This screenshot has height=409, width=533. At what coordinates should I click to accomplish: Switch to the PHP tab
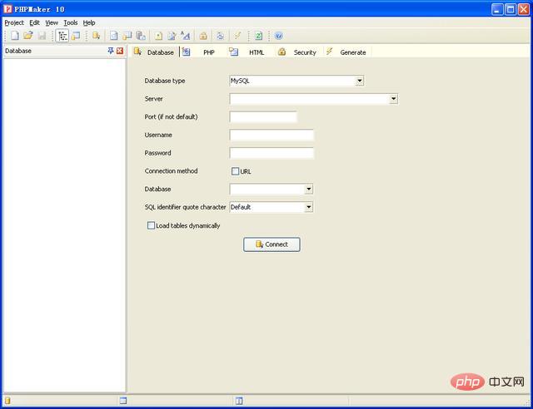click(x=202, y=52)
